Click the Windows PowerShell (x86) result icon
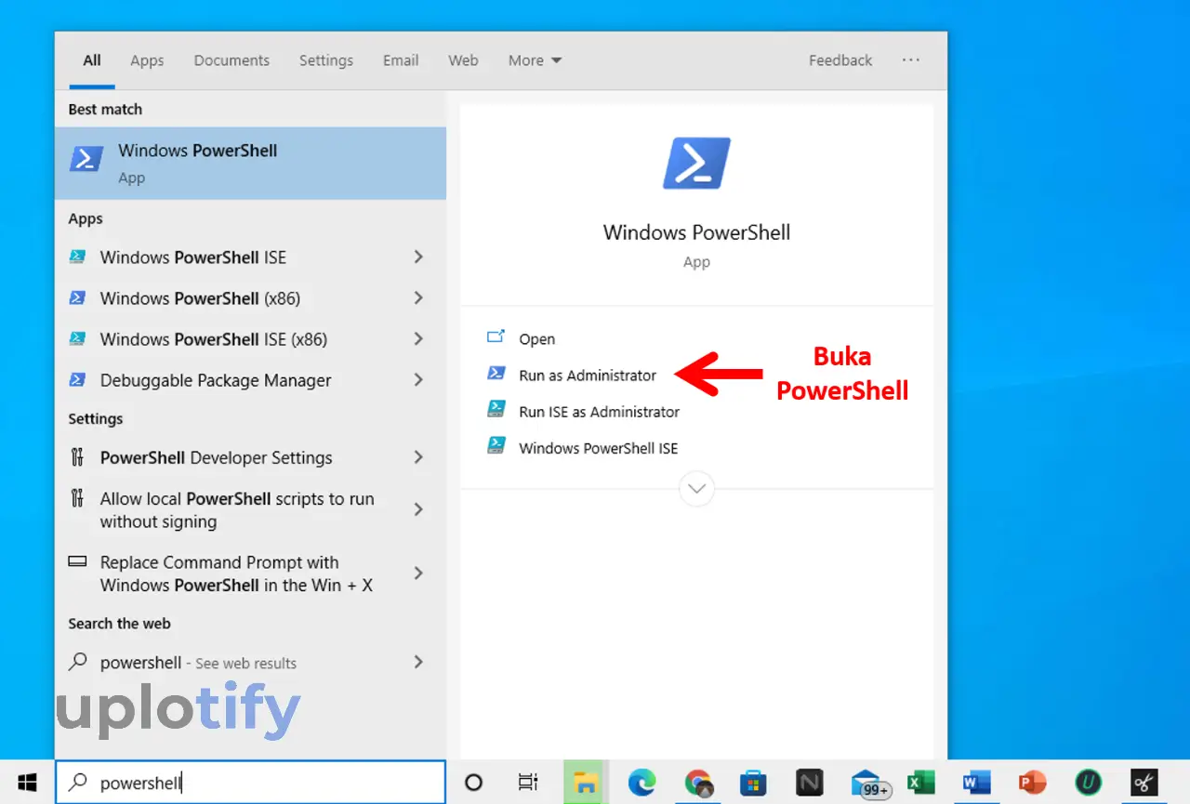Viewport: 1190px width, 804px height. coord(78,297)
